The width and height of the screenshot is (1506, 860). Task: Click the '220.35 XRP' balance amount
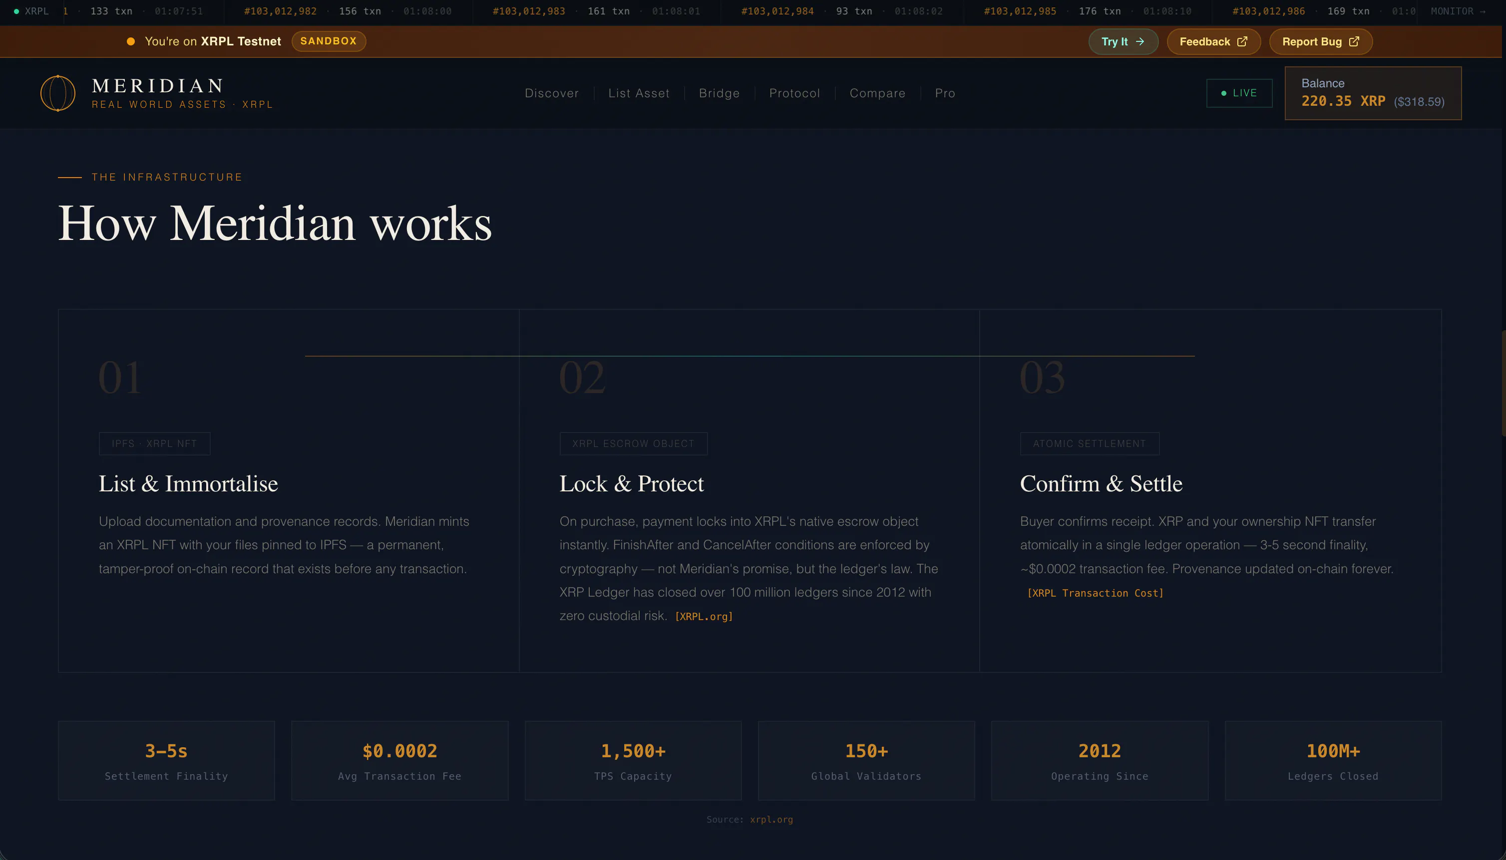pos(1343,101)
